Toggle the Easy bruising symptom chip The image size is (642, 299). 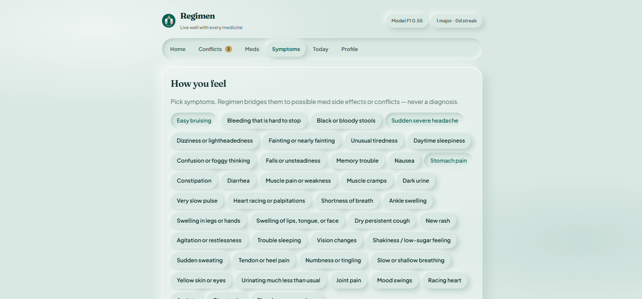(194, 121)
